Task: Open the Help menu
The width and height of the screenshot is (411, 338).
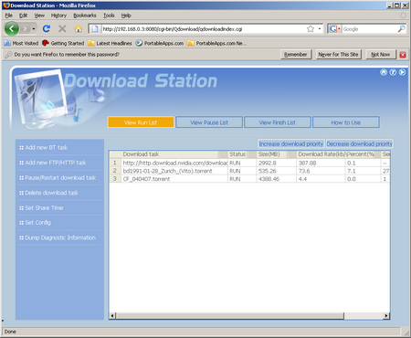Action: click(x=126, y=16)
